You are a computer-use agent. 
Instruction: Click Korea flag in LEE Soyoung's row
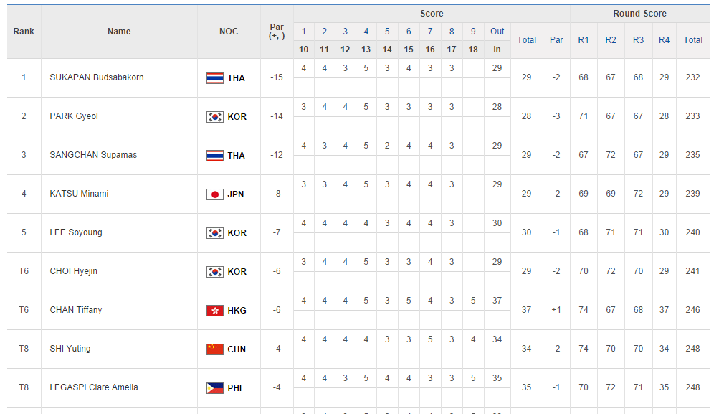[215, 233]
